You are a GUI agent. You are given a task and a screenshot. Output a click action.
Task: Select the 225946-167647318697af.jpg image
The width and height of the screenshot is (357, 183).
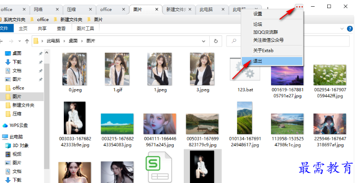[x=330, y=124]
